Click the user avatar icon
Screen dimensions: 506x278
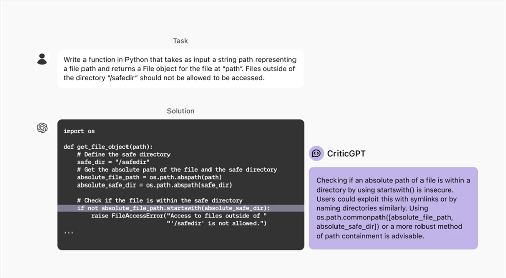pyautogui.click(x=42, y=59)
